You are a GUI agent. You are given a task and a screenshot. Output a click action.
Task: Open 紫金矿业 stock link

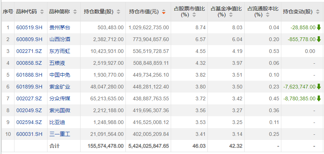(x=60, y=87)
